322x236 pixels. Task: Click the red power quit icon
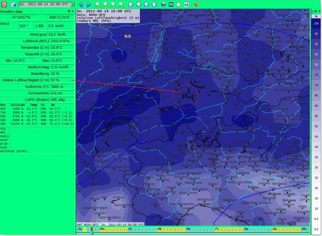coord(4,4)
